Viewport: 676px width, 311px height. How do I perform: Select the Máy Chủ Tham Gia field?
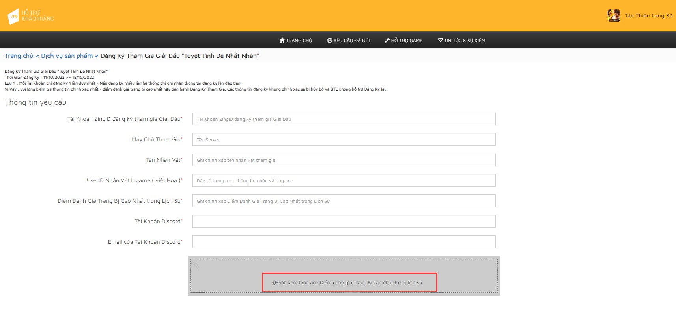pyautogui.click(x=344, y=140)
